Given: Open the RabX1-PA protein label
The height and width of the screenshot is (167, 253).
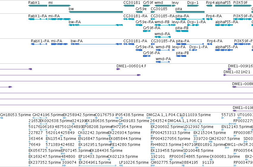Looking at the screenshot, I should point(40,41).
